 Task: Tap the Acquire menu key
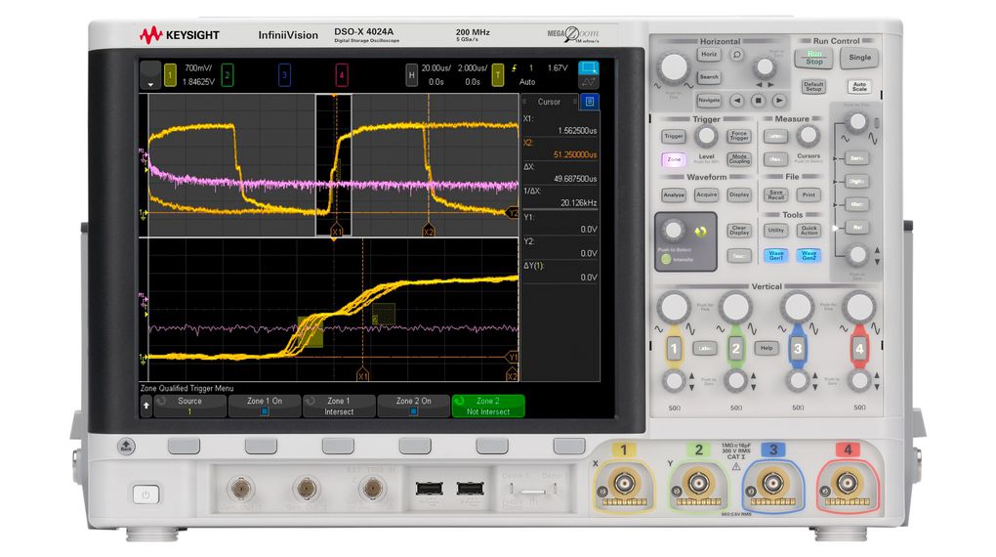tap(706, 194)
